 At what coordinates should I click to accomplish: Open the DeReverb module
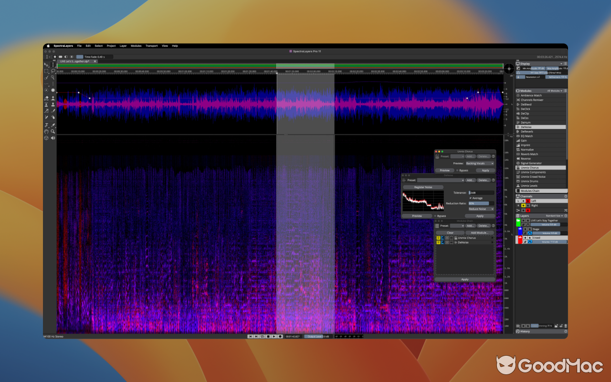click(x=527, y=131)
